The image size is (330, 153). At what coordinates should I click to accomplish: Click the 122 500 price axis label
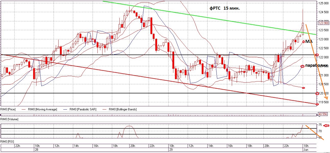(x=323, y=48)
